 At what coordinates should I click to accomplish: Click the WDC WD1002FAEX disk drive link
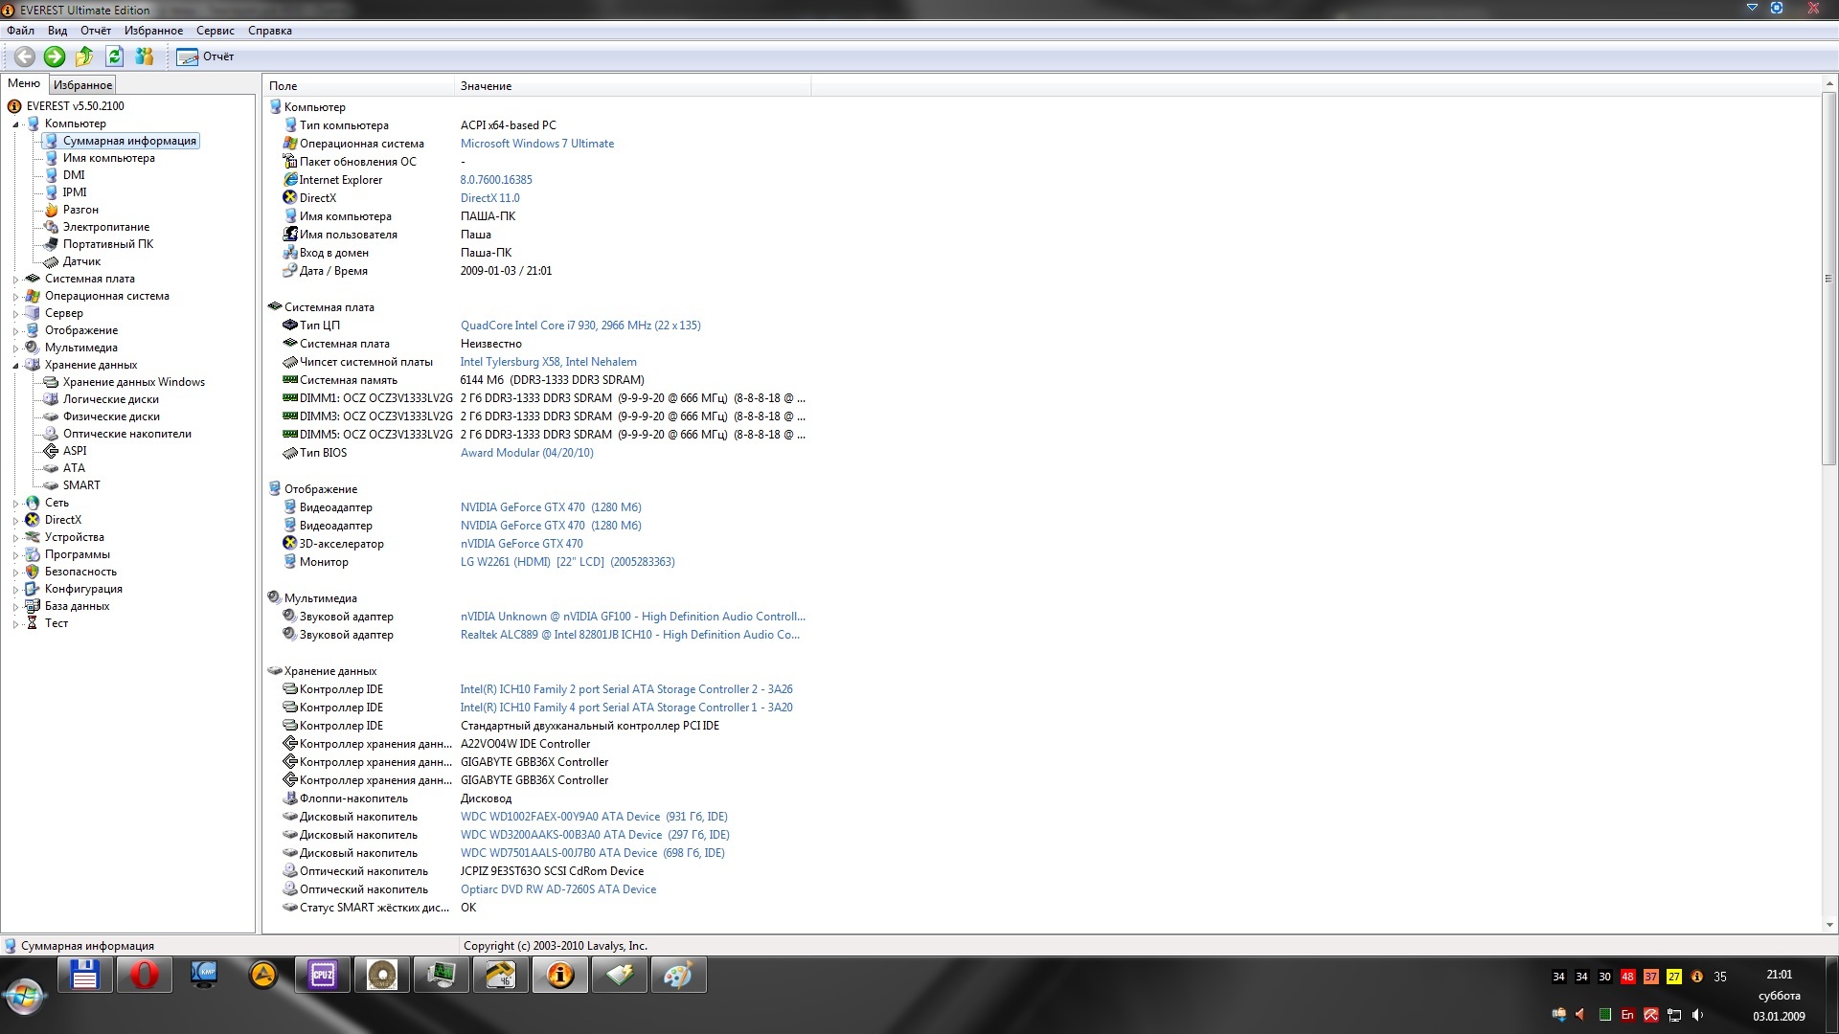click(x=594, y=817)
